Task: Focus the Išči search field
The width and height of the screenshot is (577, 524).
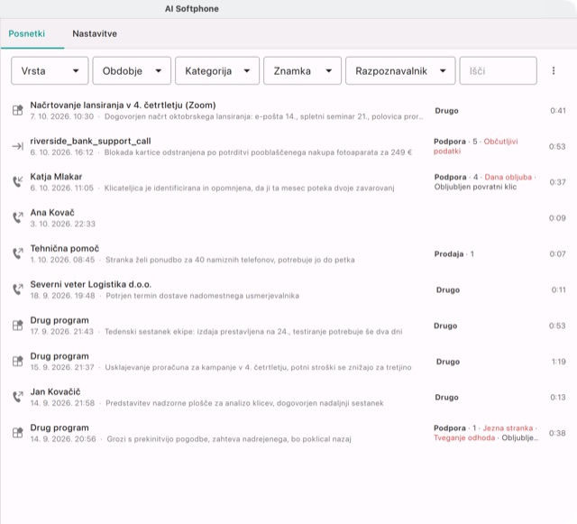Action: [498, 70]
